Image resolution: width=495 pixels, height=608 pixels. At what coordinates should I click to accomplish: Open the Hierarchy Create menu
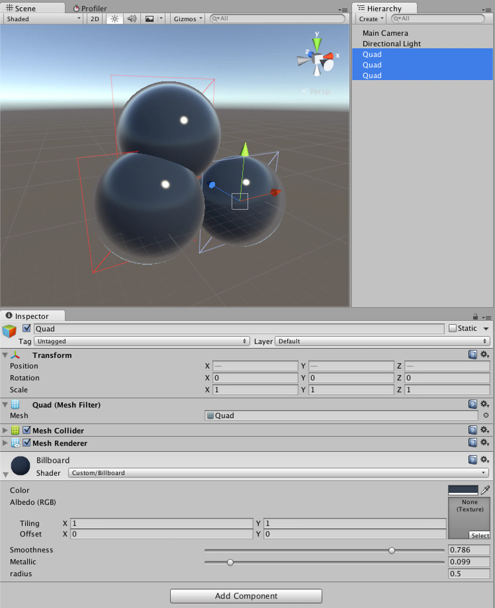point(371,19)
